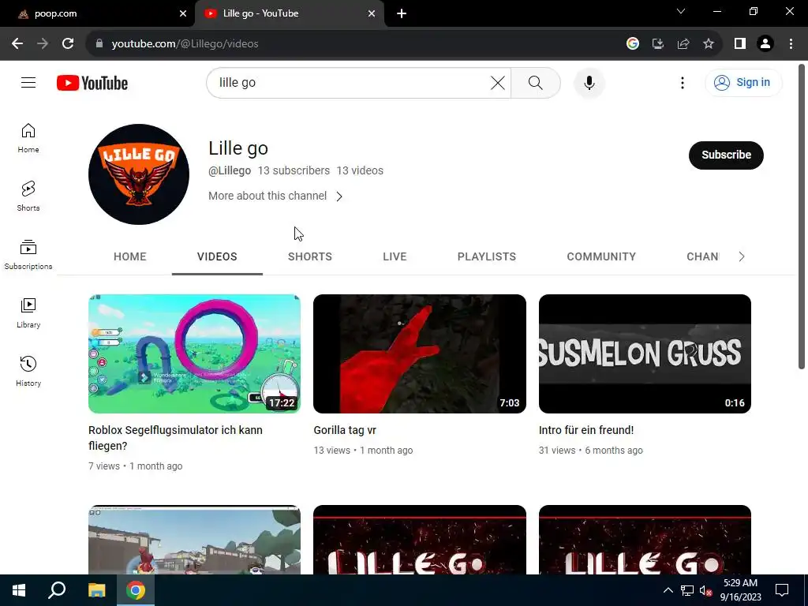Toggle browser side panel icon
Screen dimensions: 808x606
[740, 44]
